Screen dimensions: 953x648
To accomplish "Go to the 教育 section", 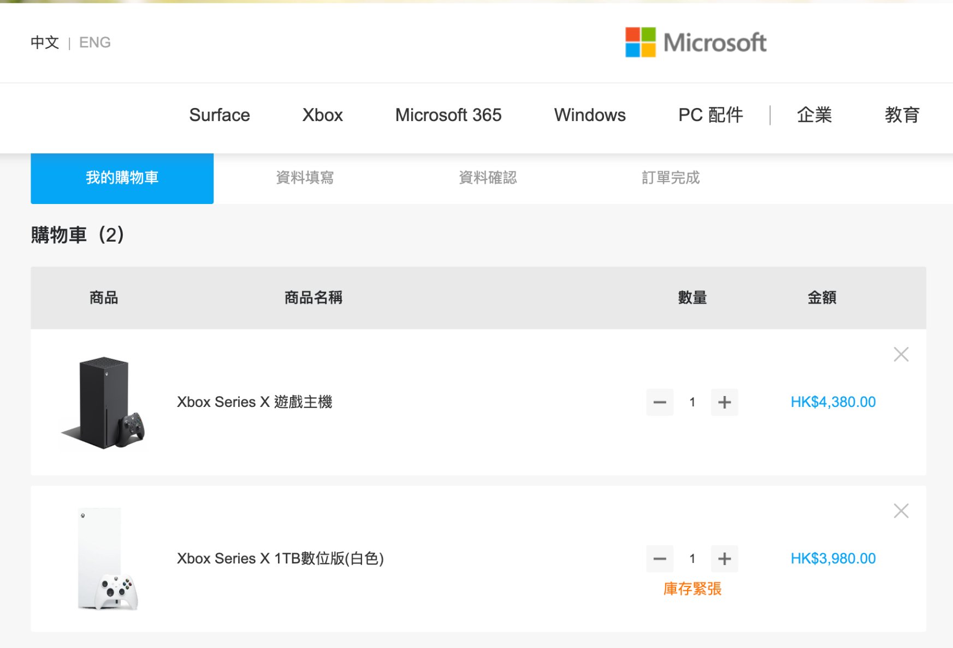I will [x=902, y=115].
